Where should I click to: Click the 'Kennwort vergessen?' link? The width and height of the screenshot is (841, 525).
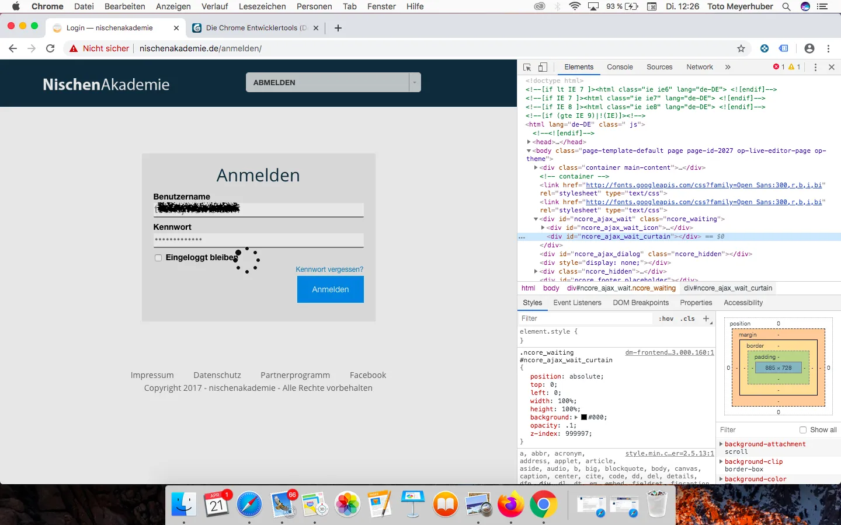click(329, 269)
